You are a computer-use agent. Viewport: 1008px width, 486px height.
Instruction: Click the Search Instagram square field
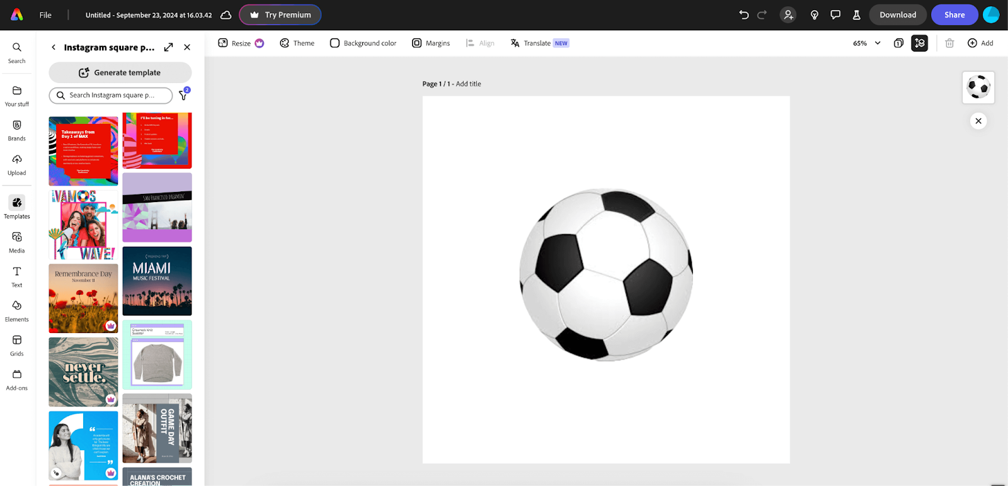point(111,95)
